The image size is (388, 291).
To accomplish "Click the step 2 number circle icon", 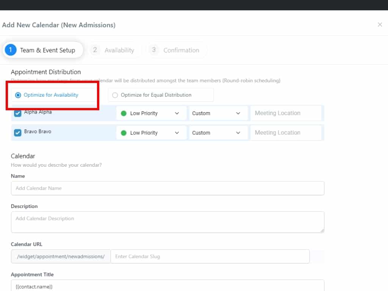I will [x=95, y=50].
